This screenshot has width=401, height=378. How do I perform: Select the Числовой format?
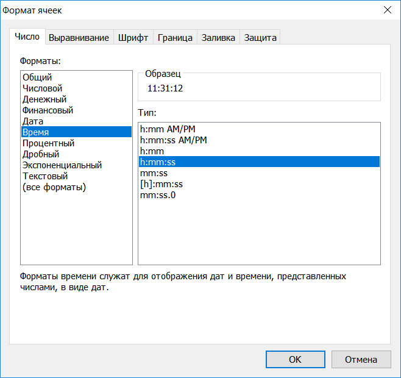click(x=76, y=88)
